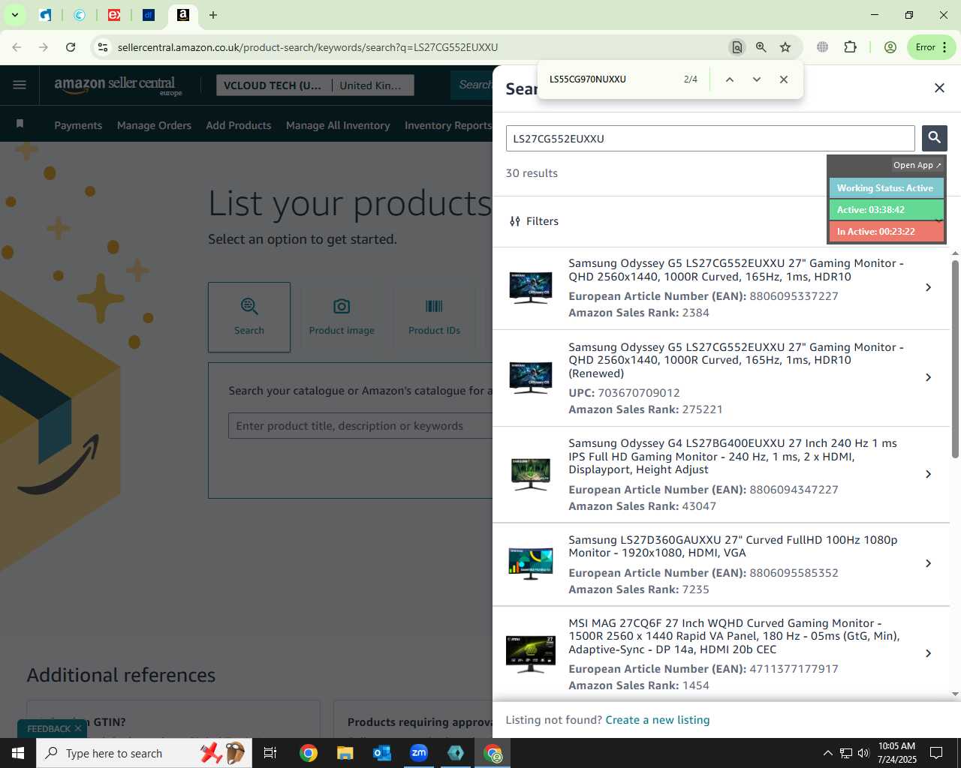This screenshot has height=768, width=961.
Task: Click the browser forward arrow
Action: [44, 47]
